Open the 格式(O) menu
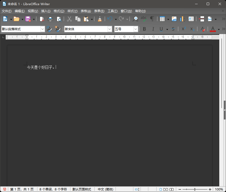Image resolution: width=226 pixels, height=192 pixels. tap(59, 11)
